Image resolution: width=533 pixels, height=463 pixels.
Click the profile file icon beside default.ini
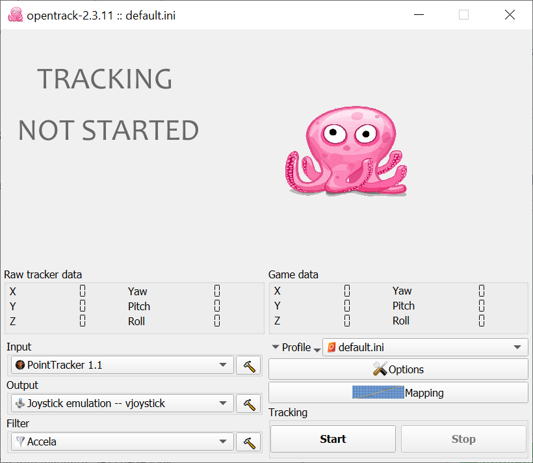pos(331,347)
